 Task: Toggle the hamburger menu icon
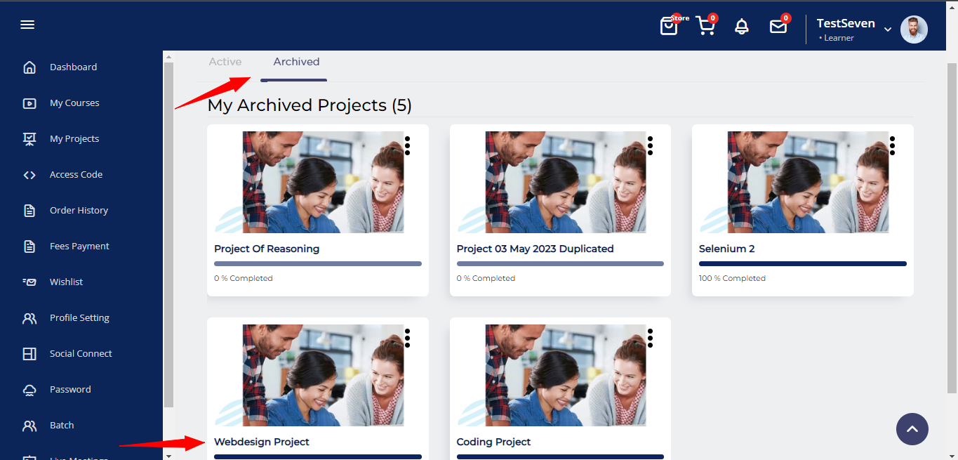tap(27, 25)
